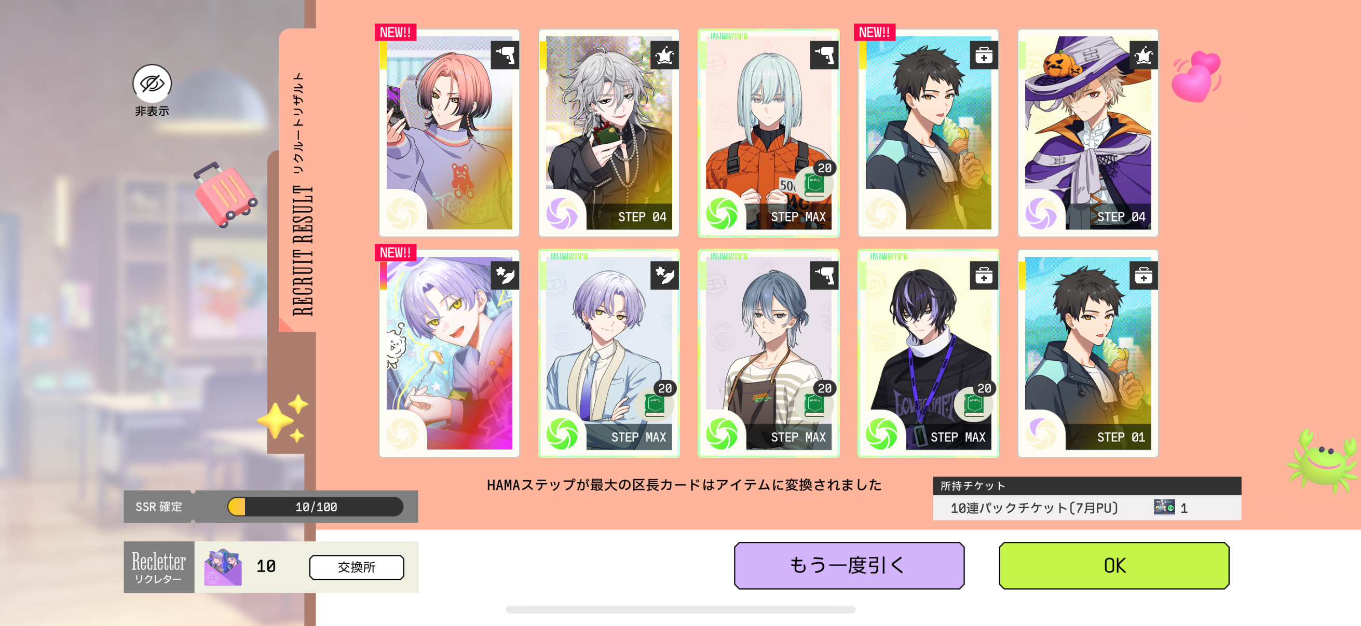
Task: Click the Recletter envelope icon
Action: [x=223, y=567]
